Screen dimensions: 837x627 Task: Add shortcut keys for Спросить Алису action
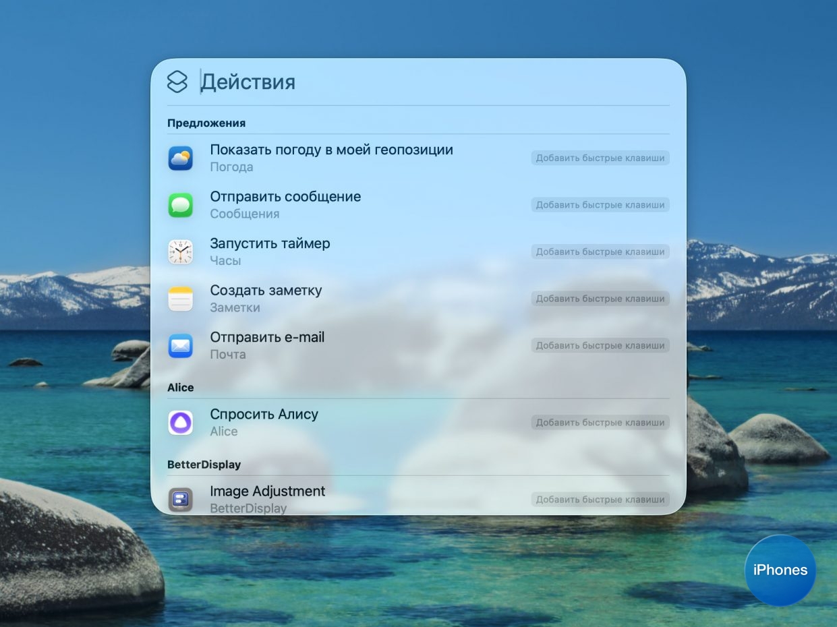click(600, 423)
